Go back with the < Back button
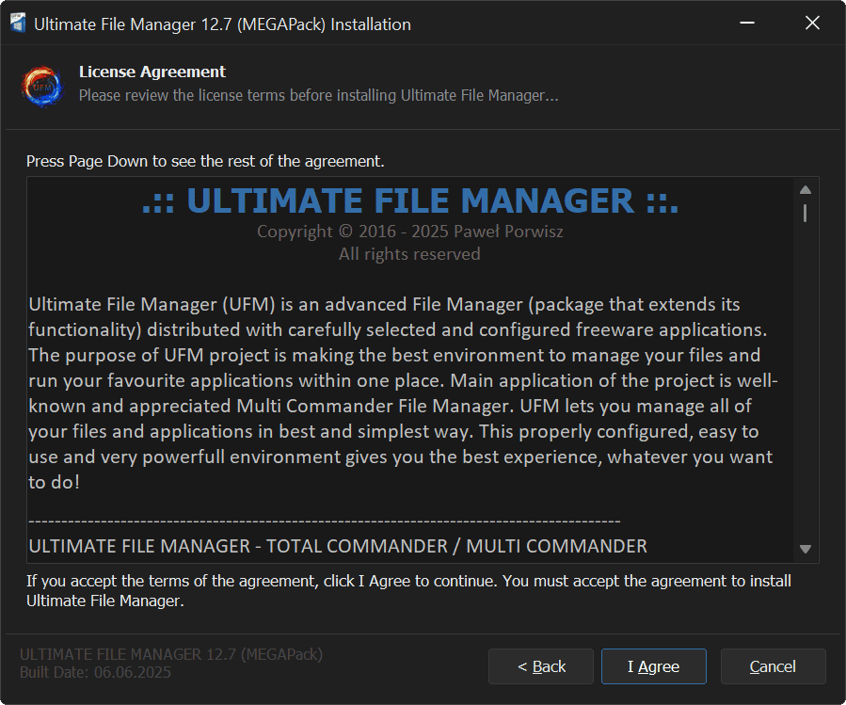846x705 pixels. click(x=541, y=666)
